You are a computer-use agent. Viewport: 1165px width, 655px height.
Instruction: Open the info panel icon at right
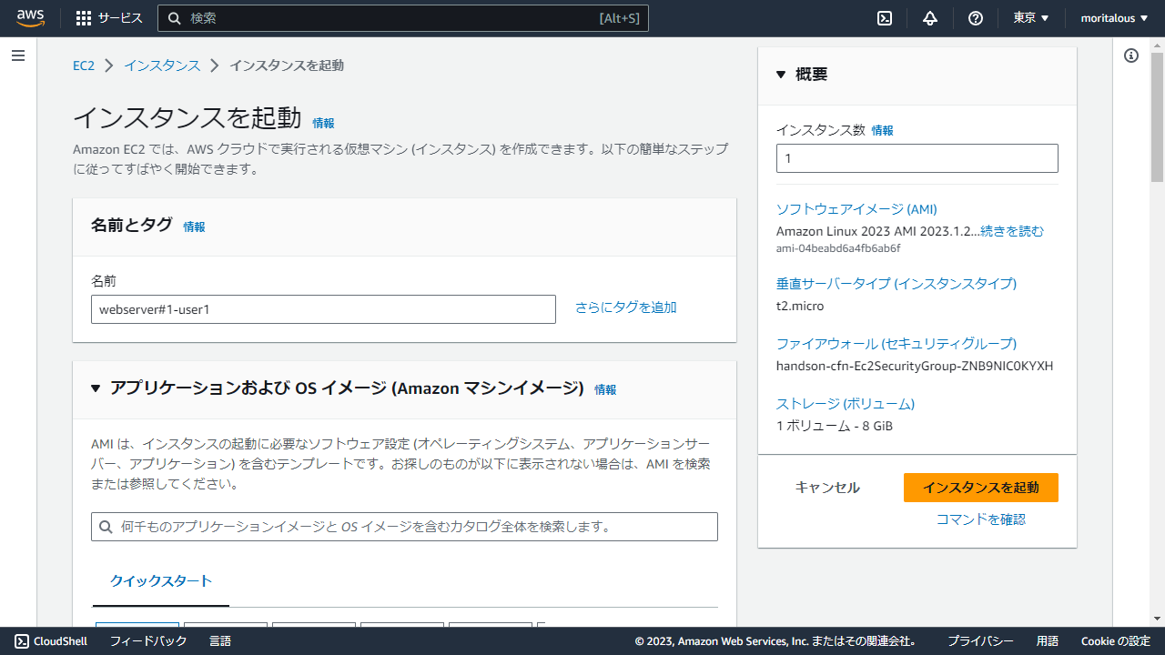click(1131, 55)
